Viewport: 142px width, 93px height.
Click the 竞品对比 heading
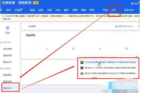(x=31, y=35)
